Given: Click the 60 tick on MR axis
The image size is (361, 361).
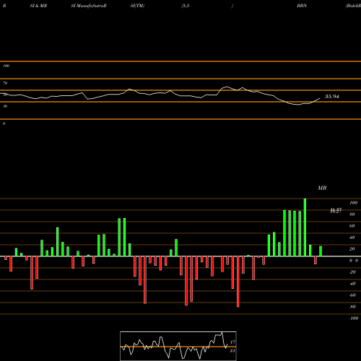Looking at the screenshot, I should point(352,226).
